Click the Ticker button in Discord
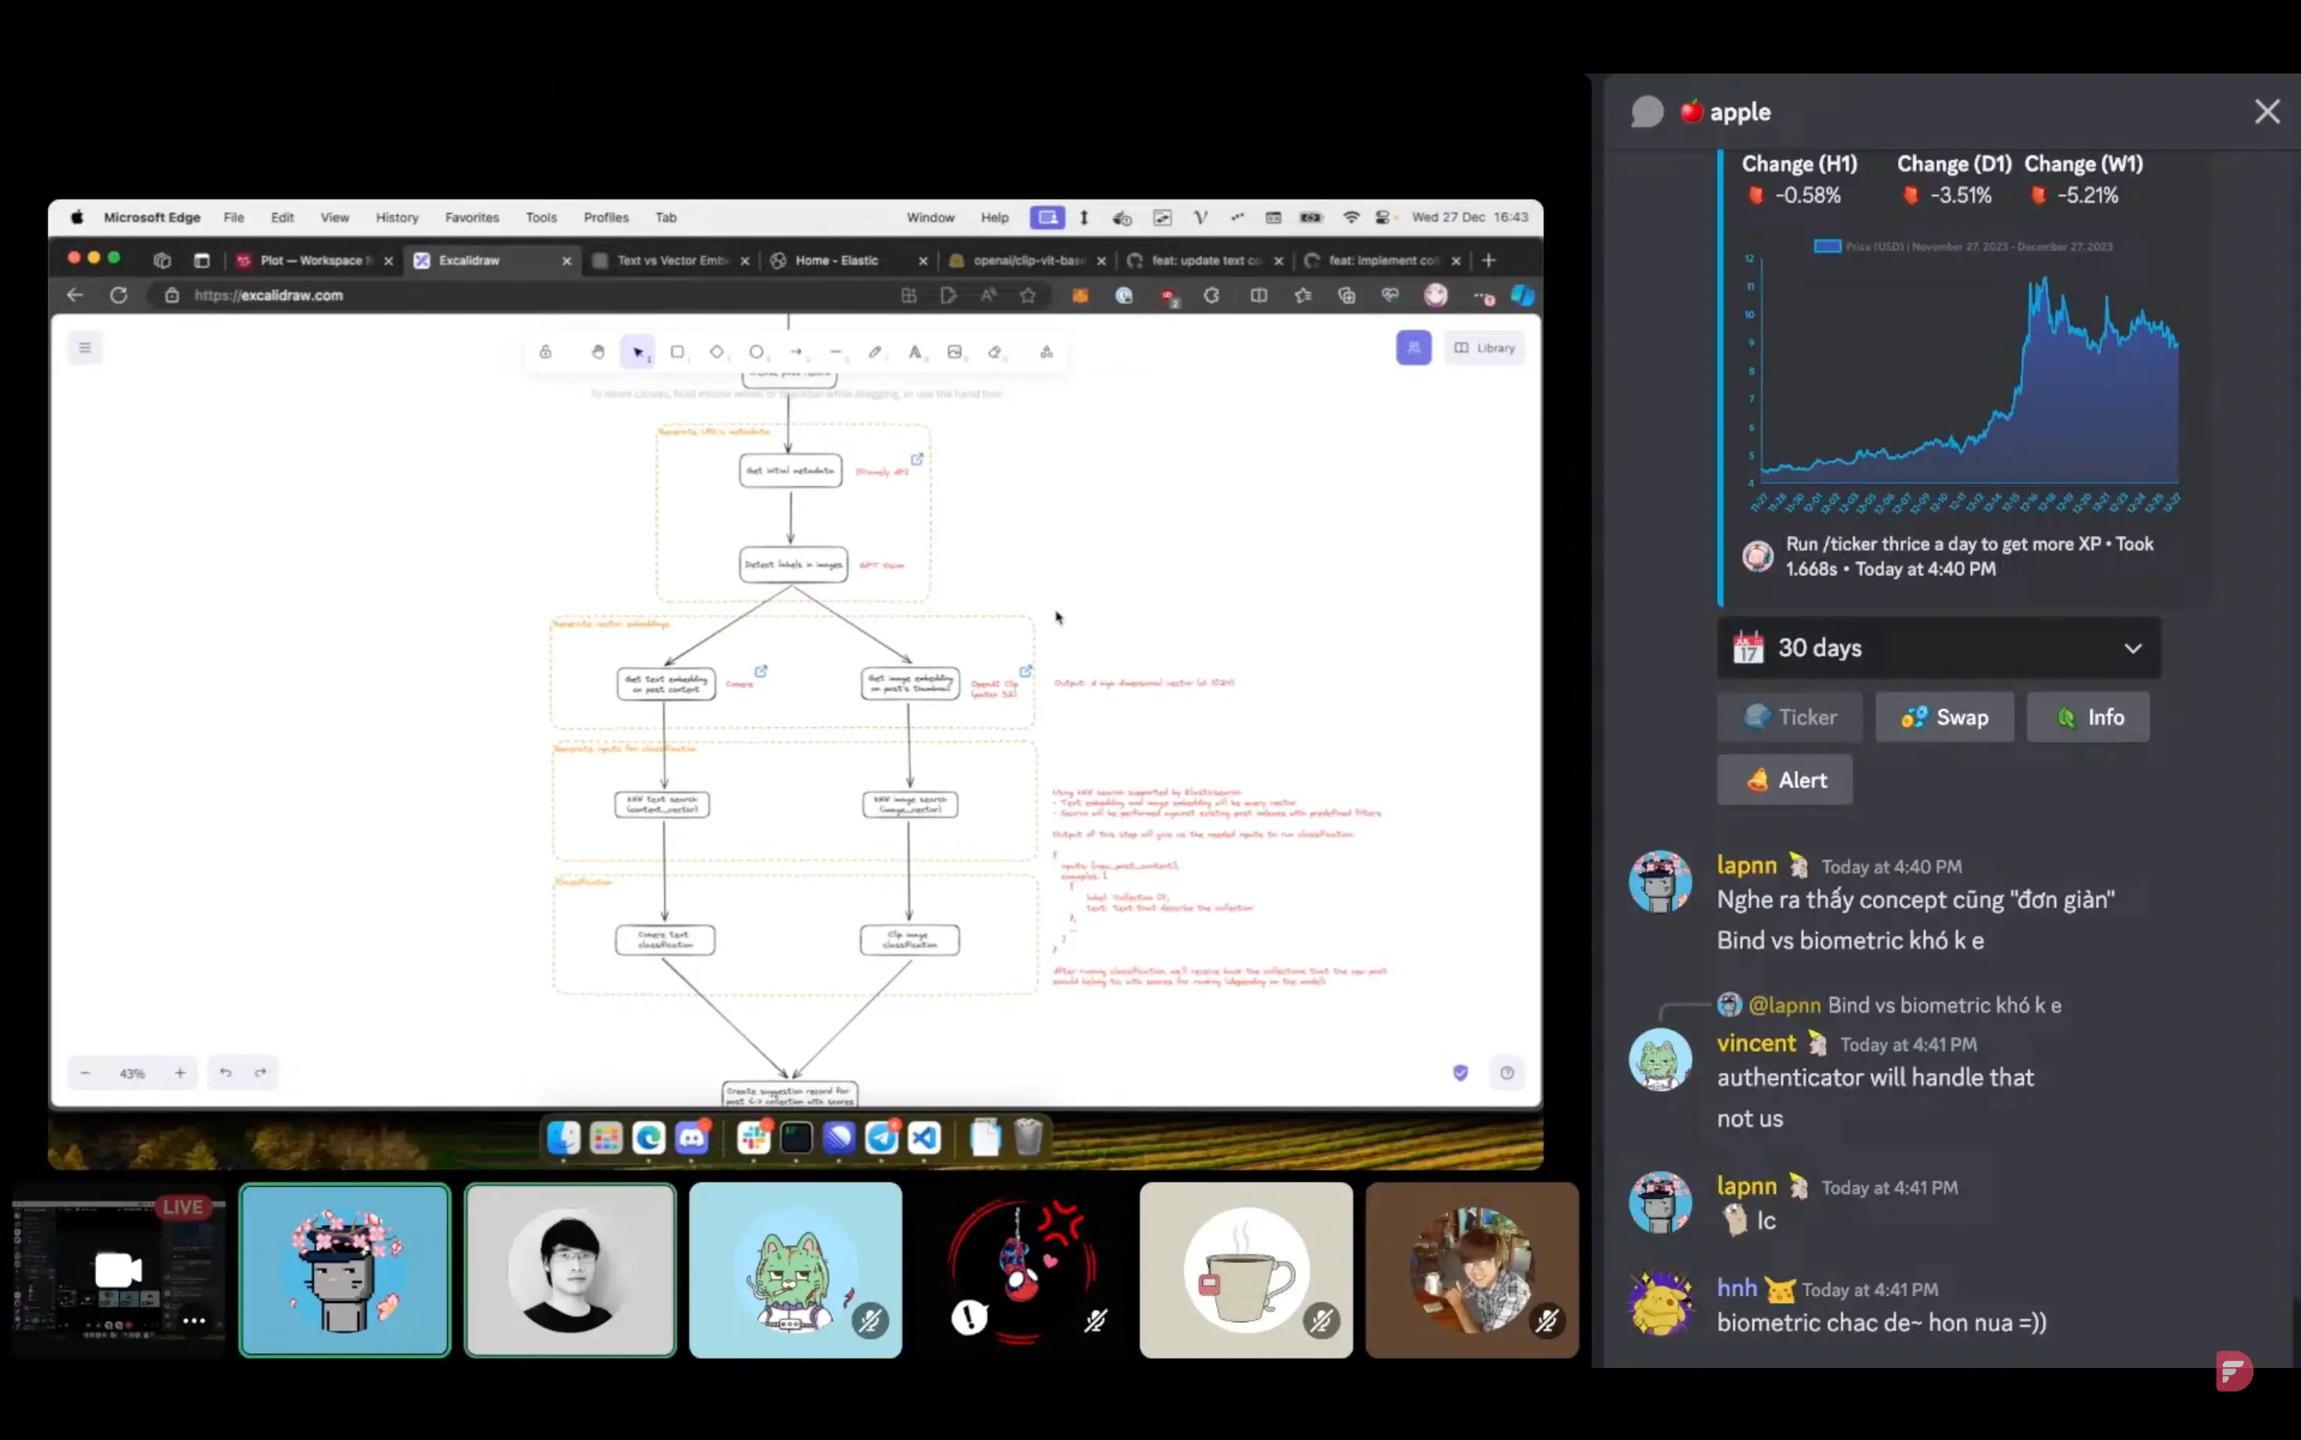This screenshot has width=2301, height=1440. (x=1790, y=717)
